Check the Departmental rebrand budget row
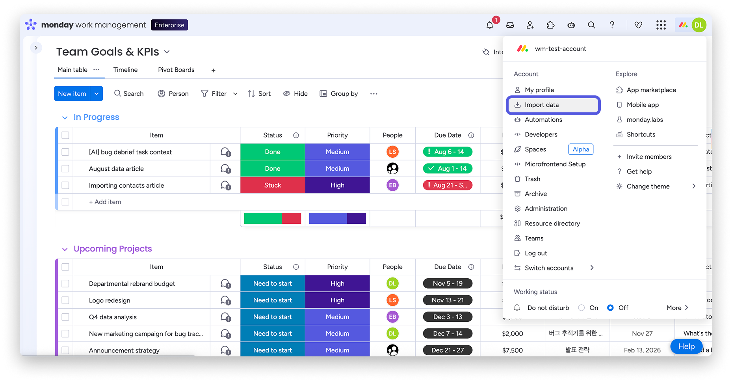Screen dimensions: 732x382 click(x=65, y=284)
